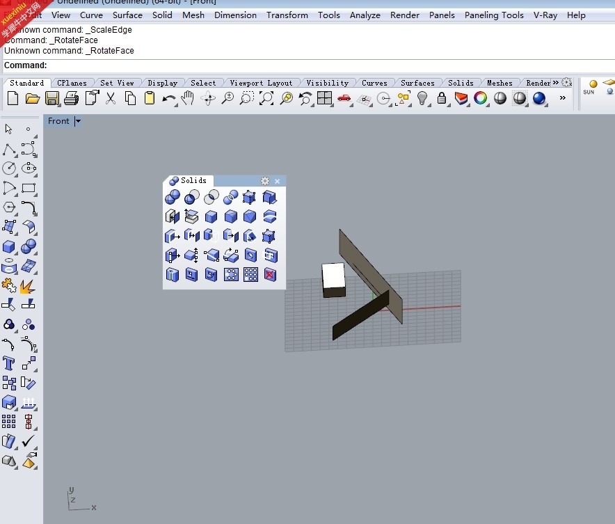
Task: Open the Analyze menu
Action: point(365,15)
